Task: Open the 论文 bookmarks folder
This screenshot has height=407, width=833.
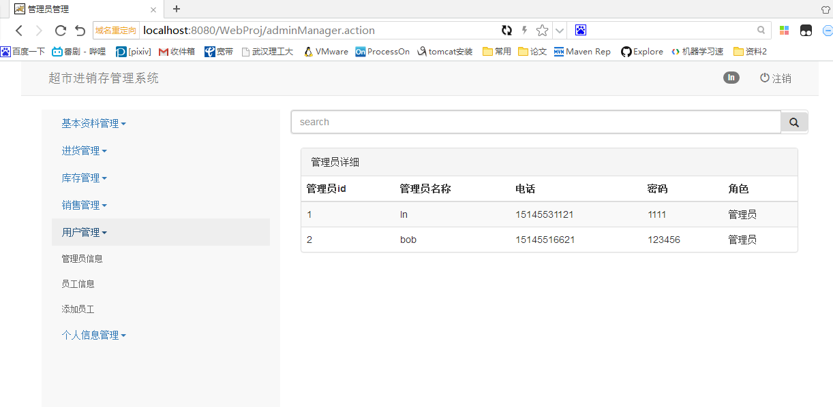Action: (x=532, y=51)
